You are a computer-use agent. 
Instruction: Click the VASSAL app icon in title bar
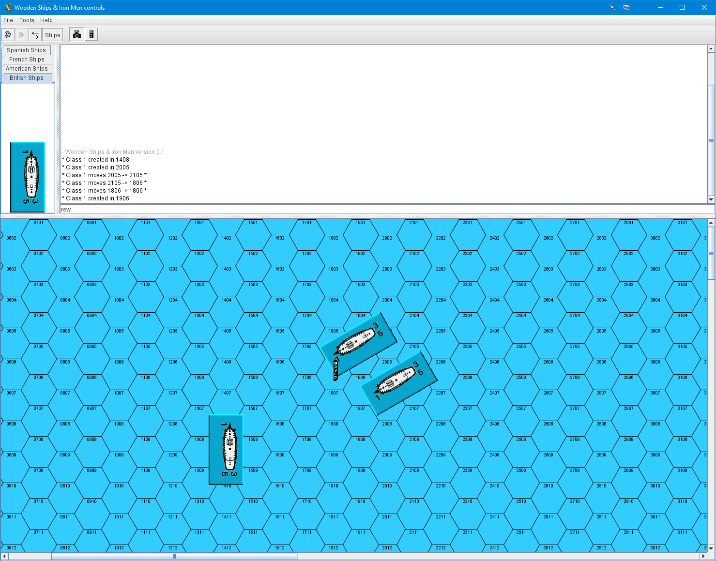[x=7, y=7]
